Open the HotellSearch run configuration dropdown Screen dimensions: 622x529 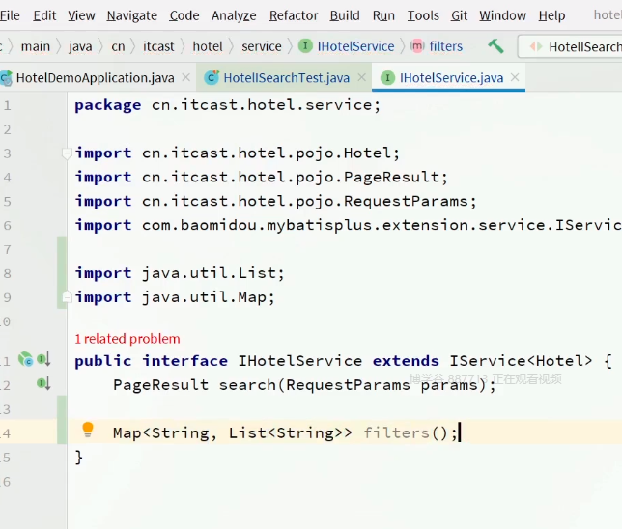[x=571, y=46]
